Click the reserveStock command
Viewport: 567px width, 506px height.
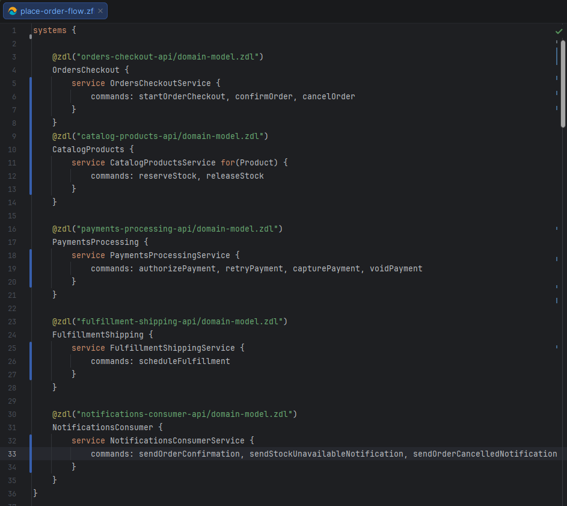167,176
